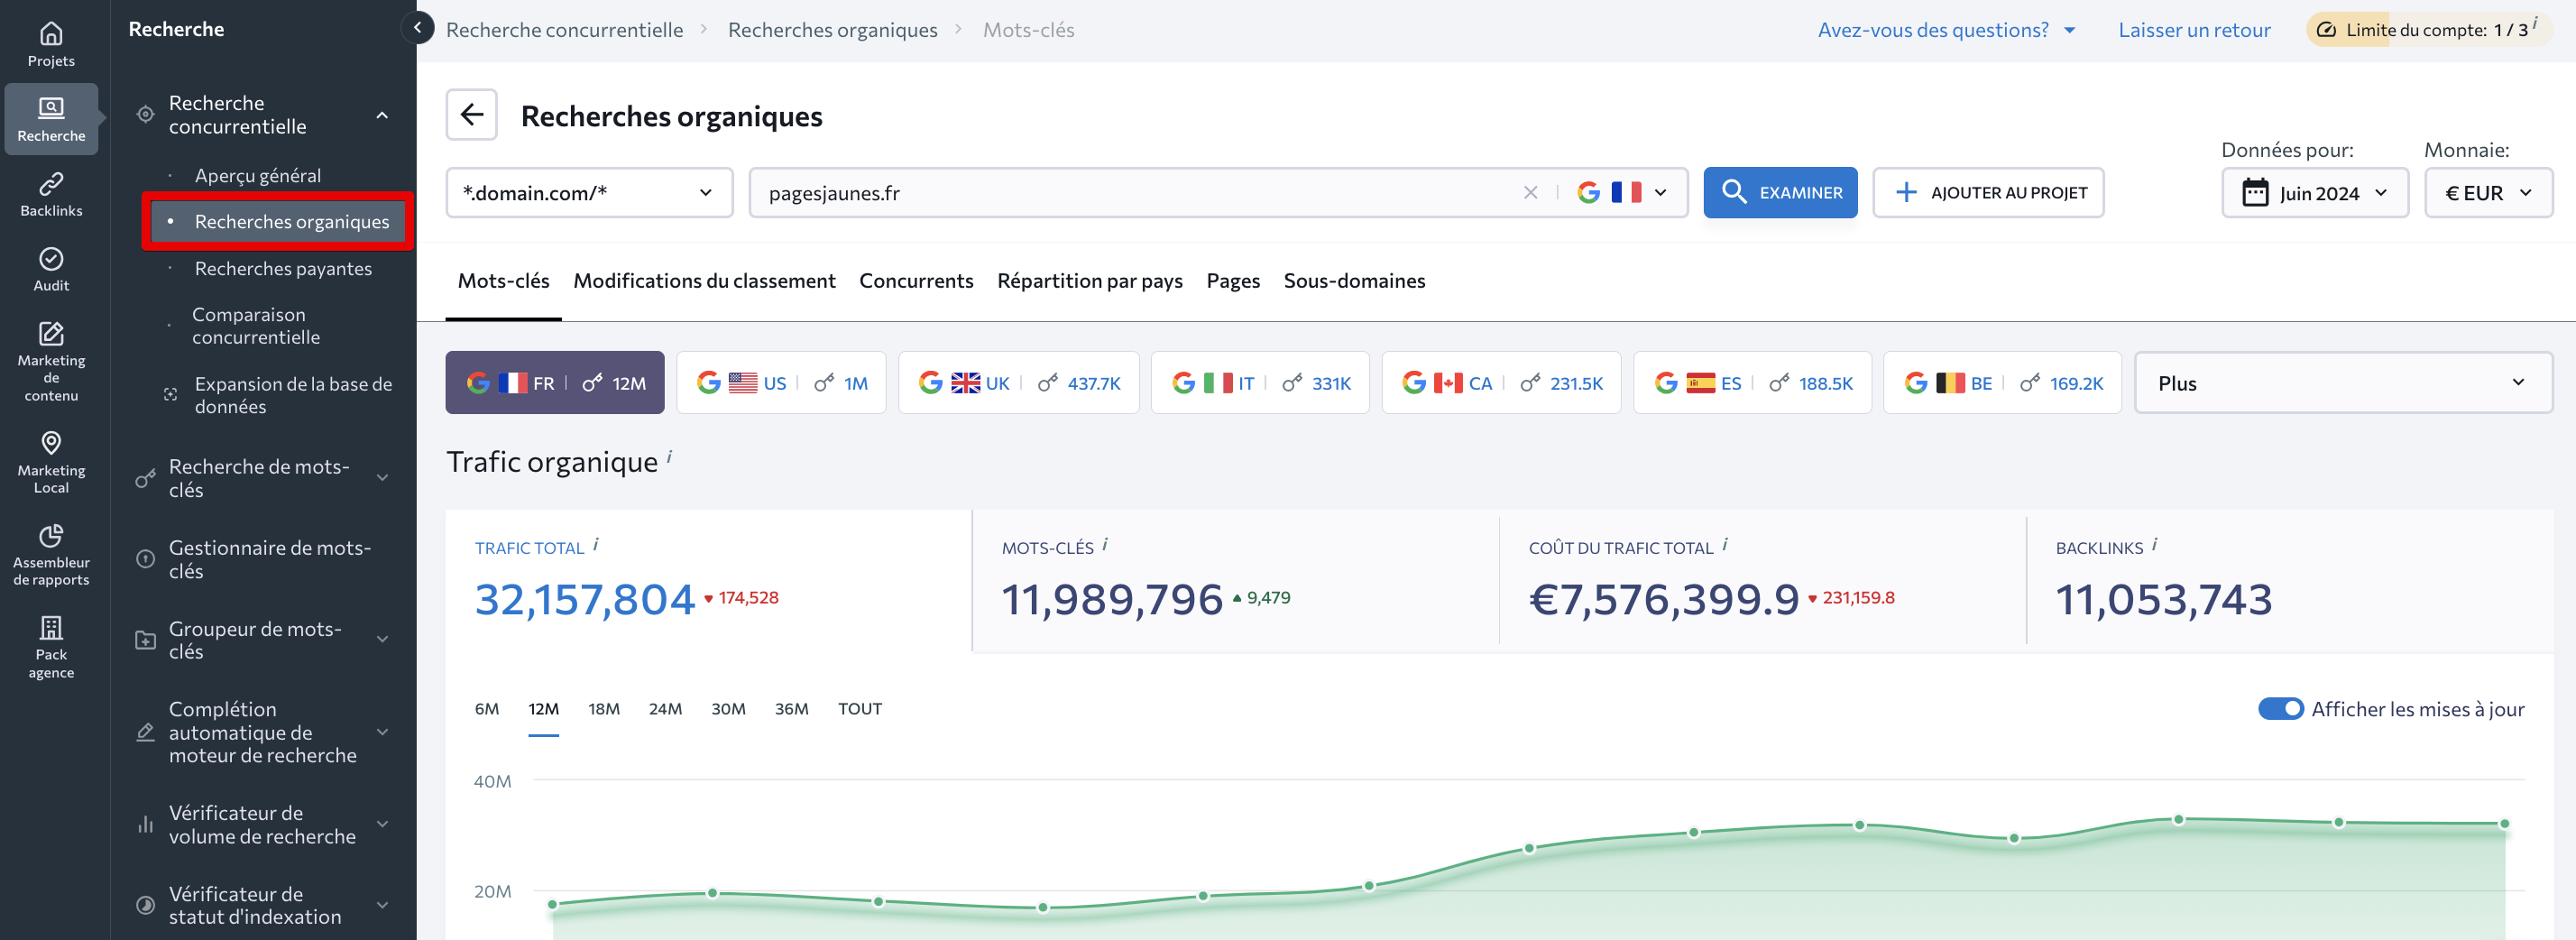Open the *.domain.com/* scope dropdown
This screenshot has height=940, width=2576.
[x=589, y=192]
